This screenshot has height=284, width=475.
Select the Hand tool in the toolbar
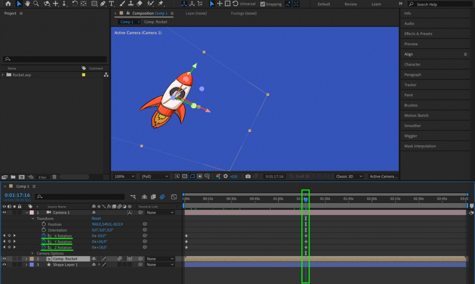[27, 4]
